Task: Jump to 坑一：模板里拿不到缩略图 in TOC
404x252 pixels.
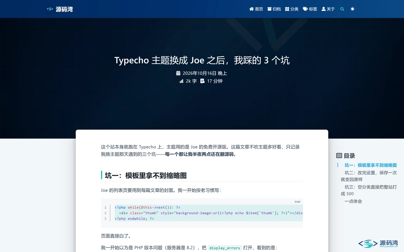Action: coord(371,165)
